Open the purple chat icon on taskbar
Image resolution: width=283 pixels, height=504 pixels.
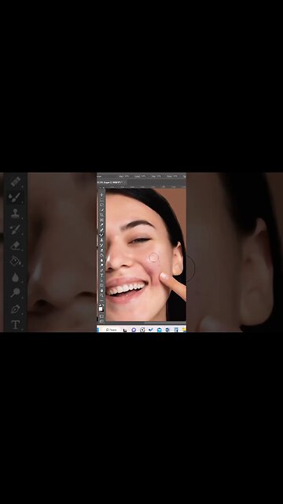coord(134,329)
